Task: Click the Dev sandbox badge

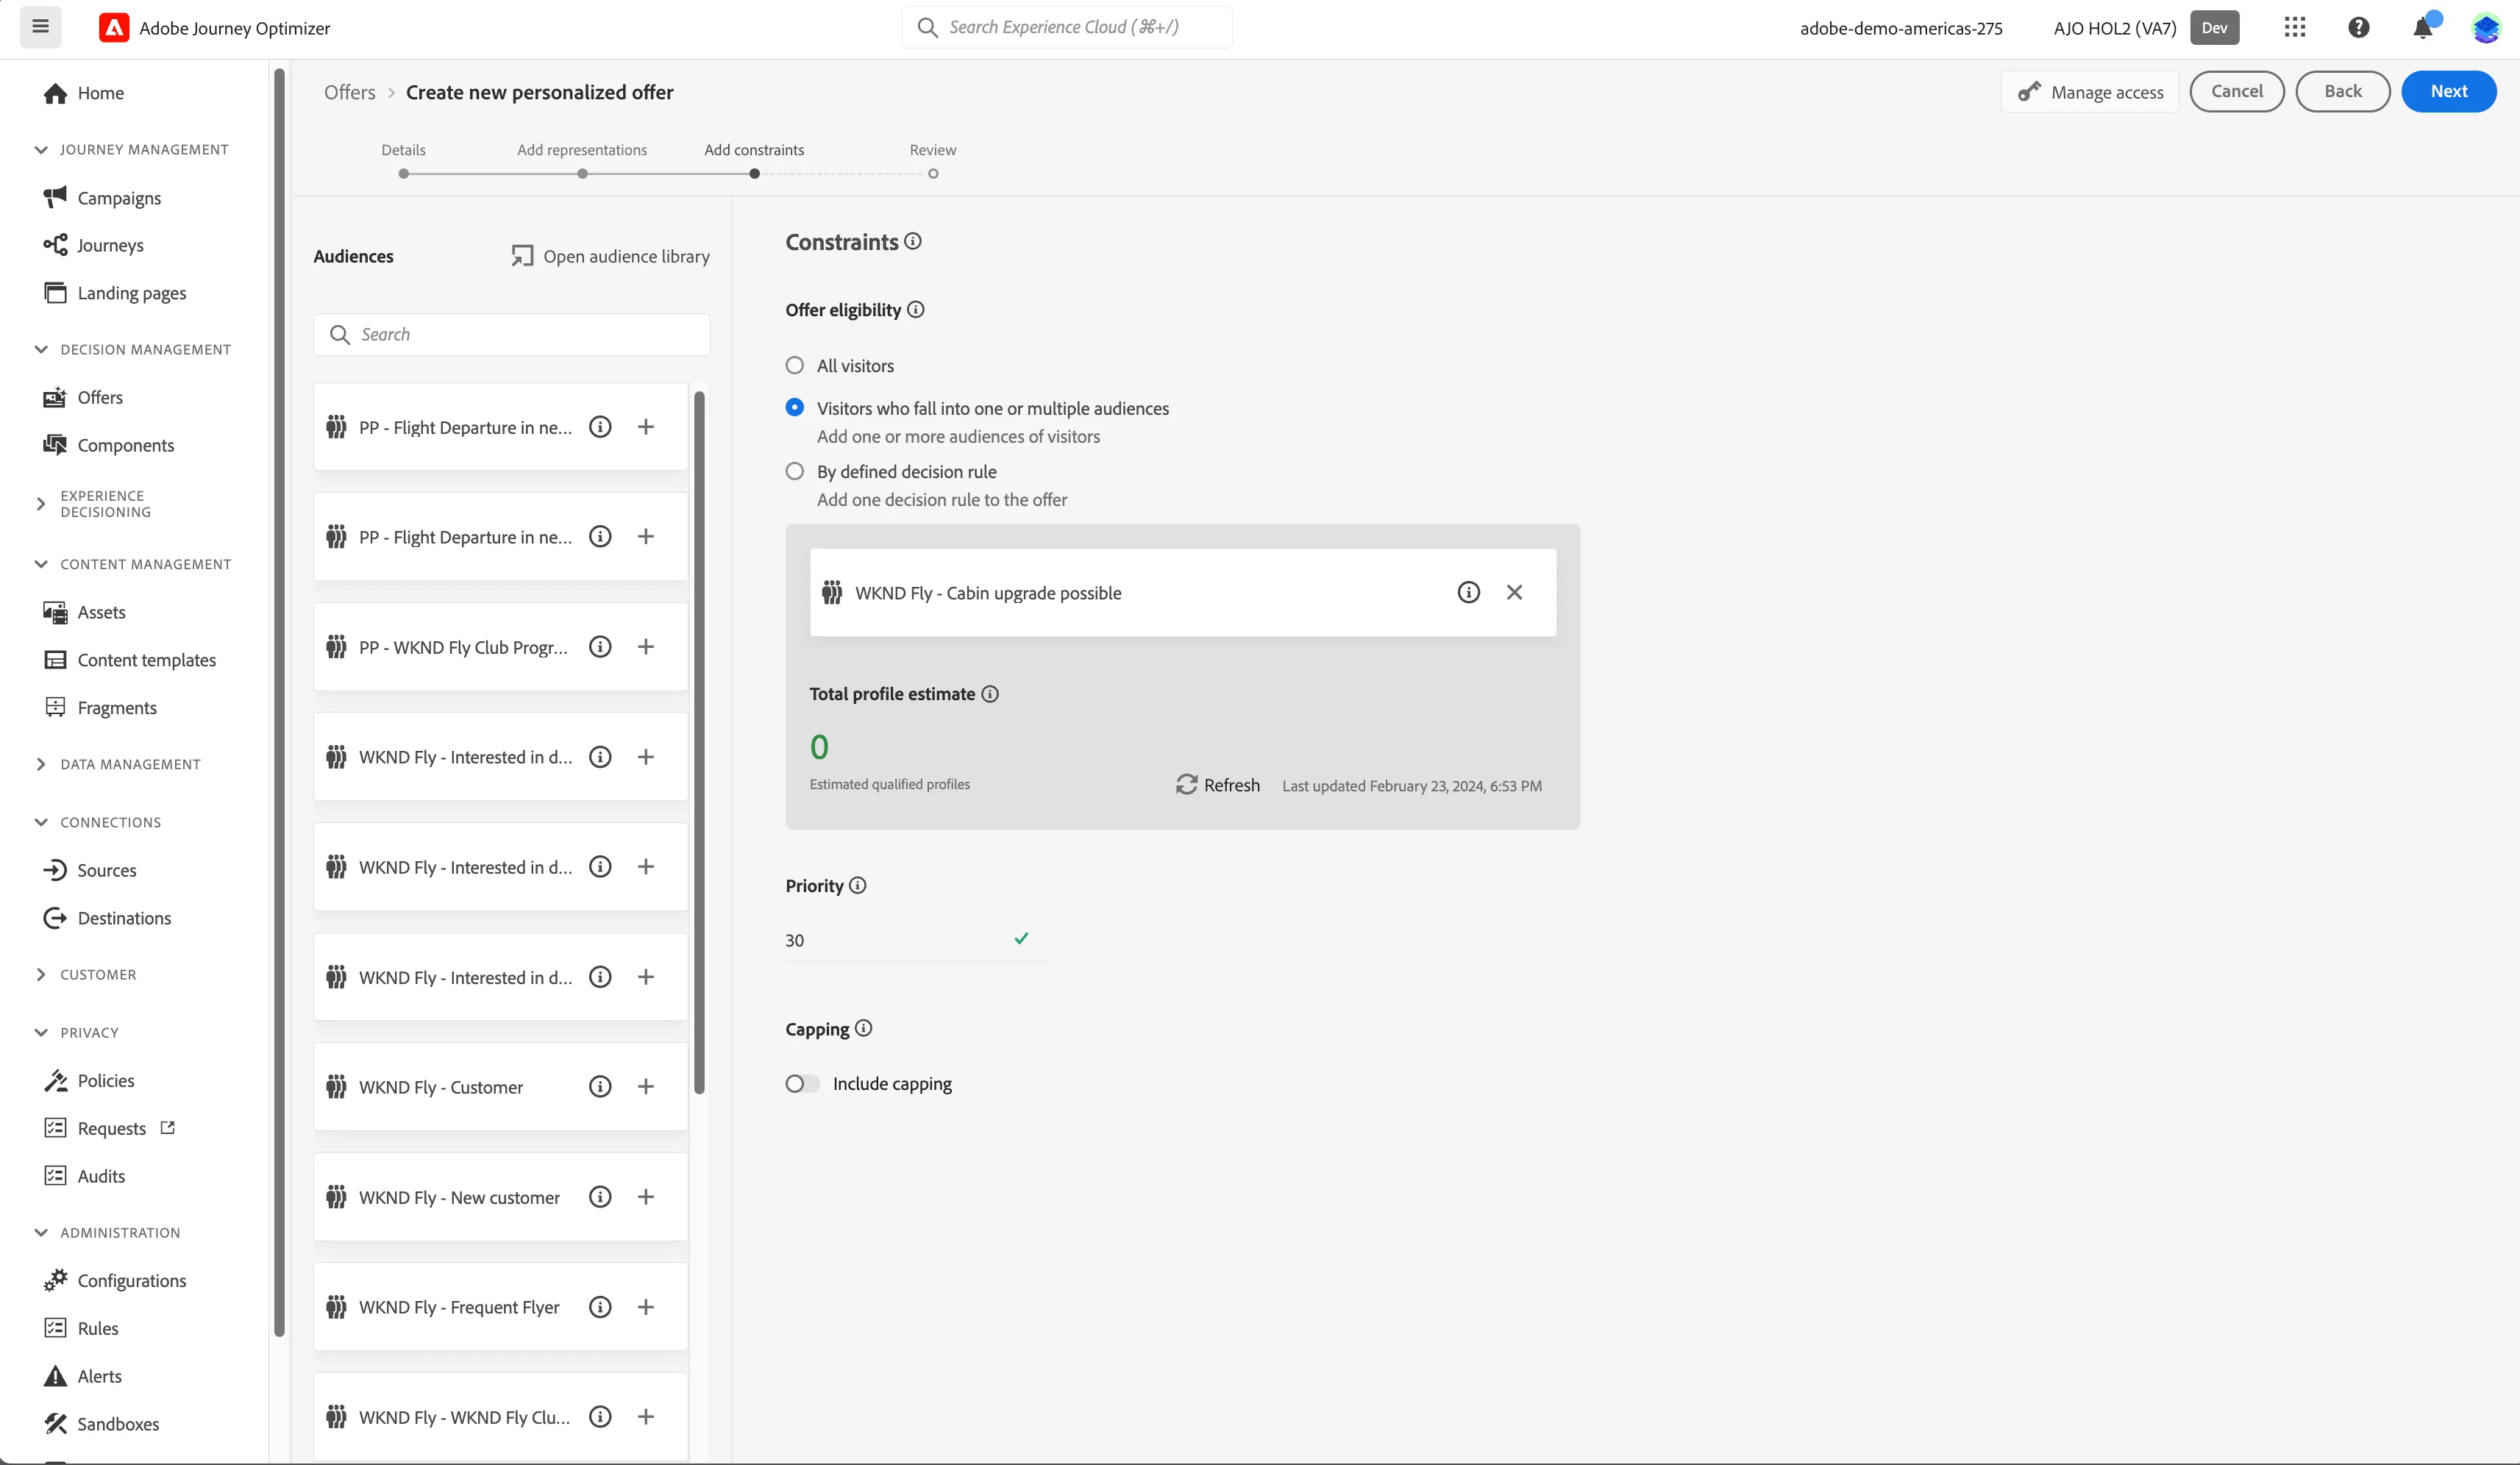Action: (2214, 27)
